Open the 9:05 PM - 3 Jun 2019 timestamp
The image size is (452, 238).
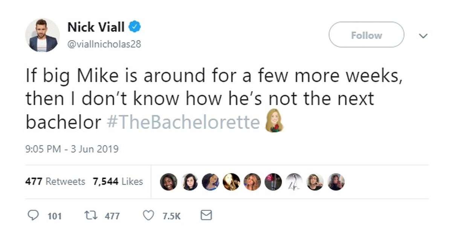coord(72,149)
